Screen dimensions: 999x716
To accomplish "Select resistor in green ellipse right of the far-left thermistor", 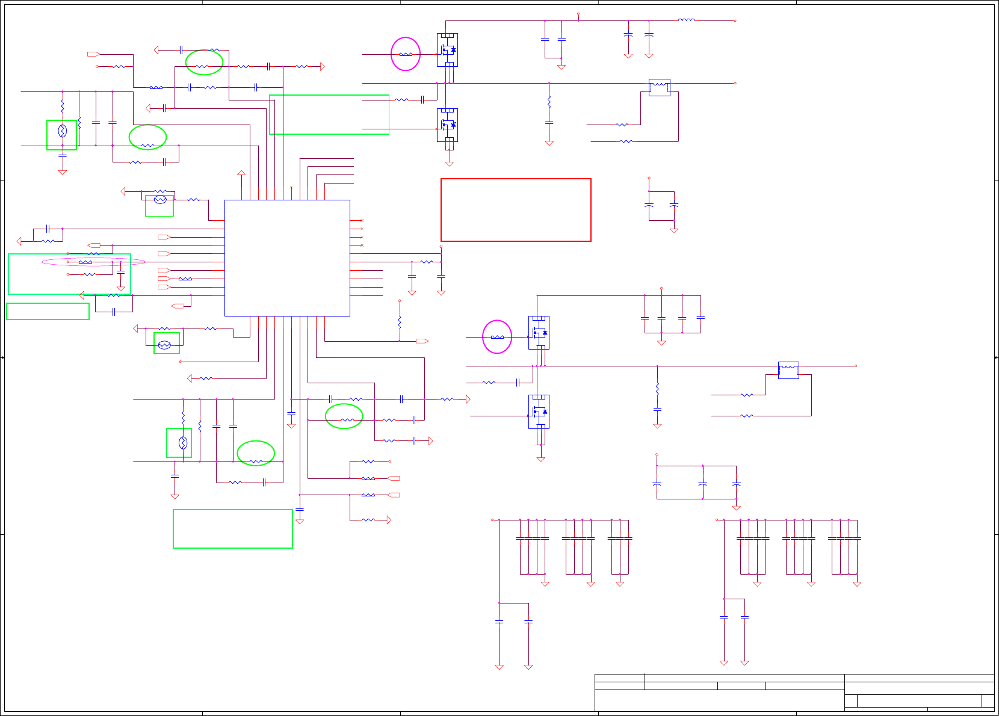I will point(147,146).
